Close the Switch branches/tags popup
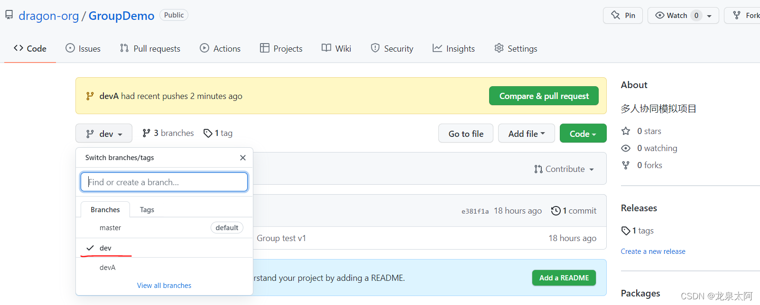Screen dimensions: 760x305 pos(243,158)
